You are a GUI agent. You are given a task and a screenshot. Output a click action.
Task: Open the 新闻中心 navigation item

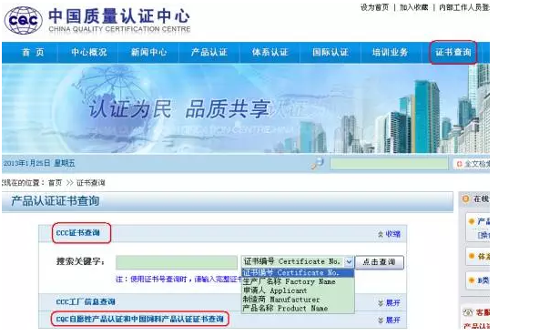click(148, 52)
